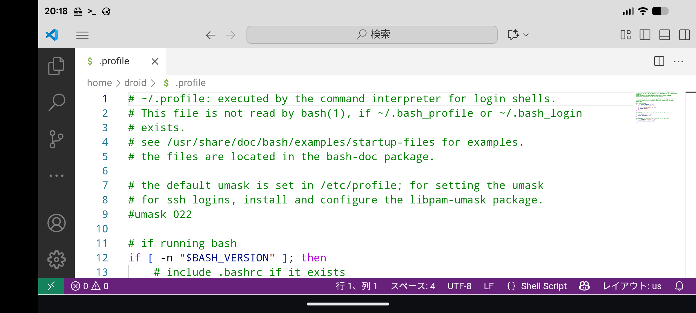Select the .profile editor tab
This screenshot has height=313, width=696.
[x=114, y=61]
